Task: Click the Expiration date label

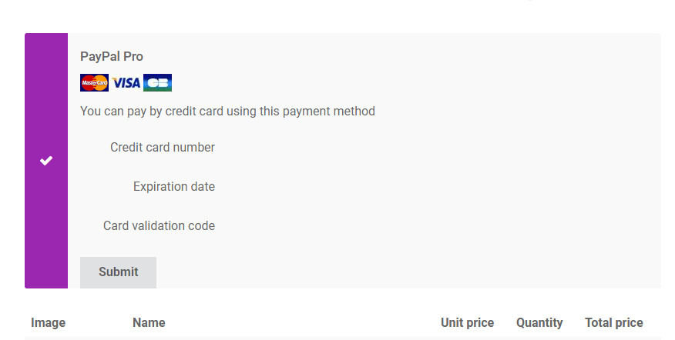Action: [174, 187]
